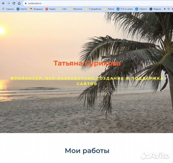173x163 pixels.
Task: Open the ЕГЭ по матем VK bookmark
Action: pos(125,9)
